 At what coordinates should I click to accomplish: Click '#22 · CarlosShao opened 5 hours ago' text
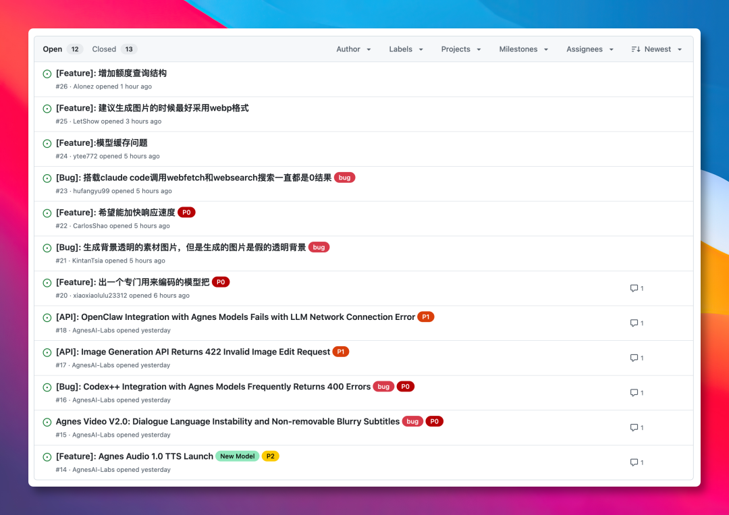pyautogui.click(x=113, y=226)
